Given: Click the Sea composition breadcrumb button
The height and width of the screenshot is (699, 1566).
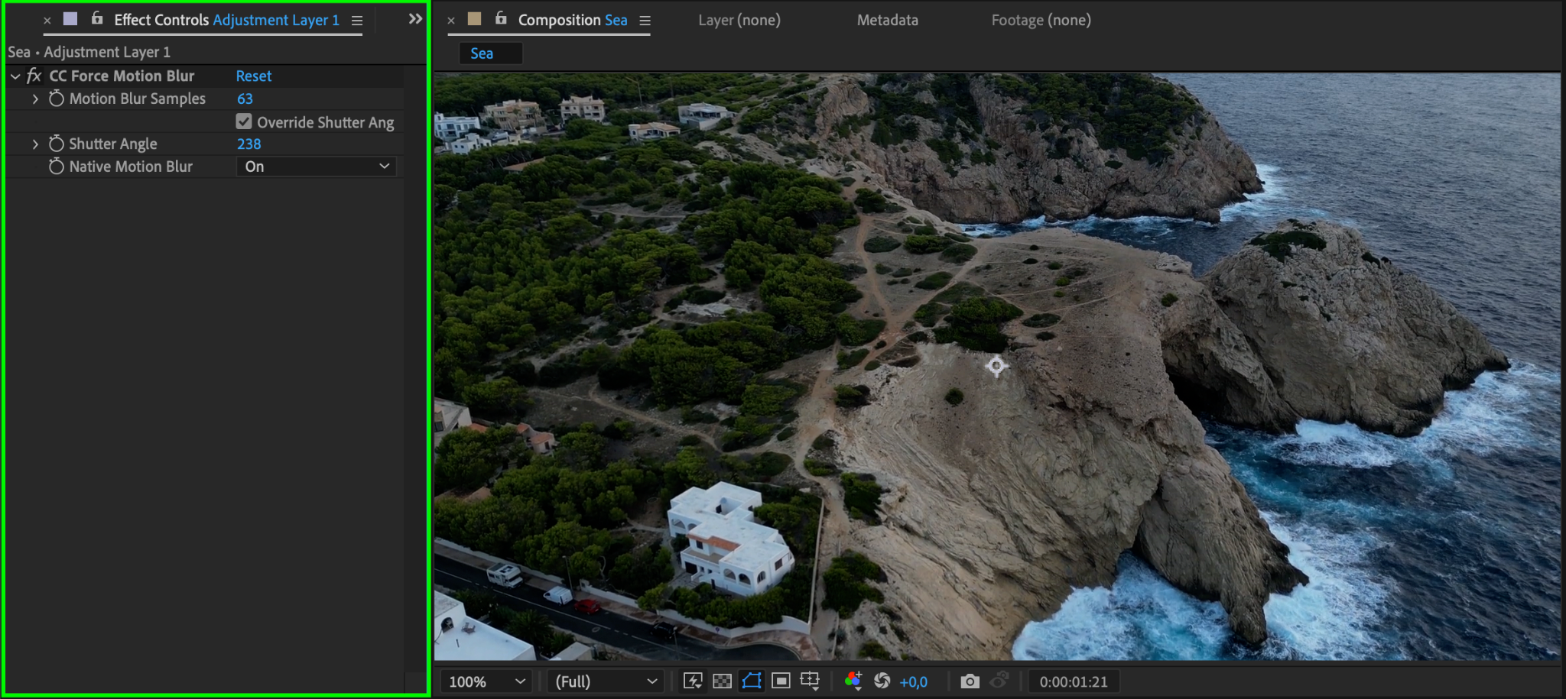Looking at the screenshot, I should coord(482,53).
